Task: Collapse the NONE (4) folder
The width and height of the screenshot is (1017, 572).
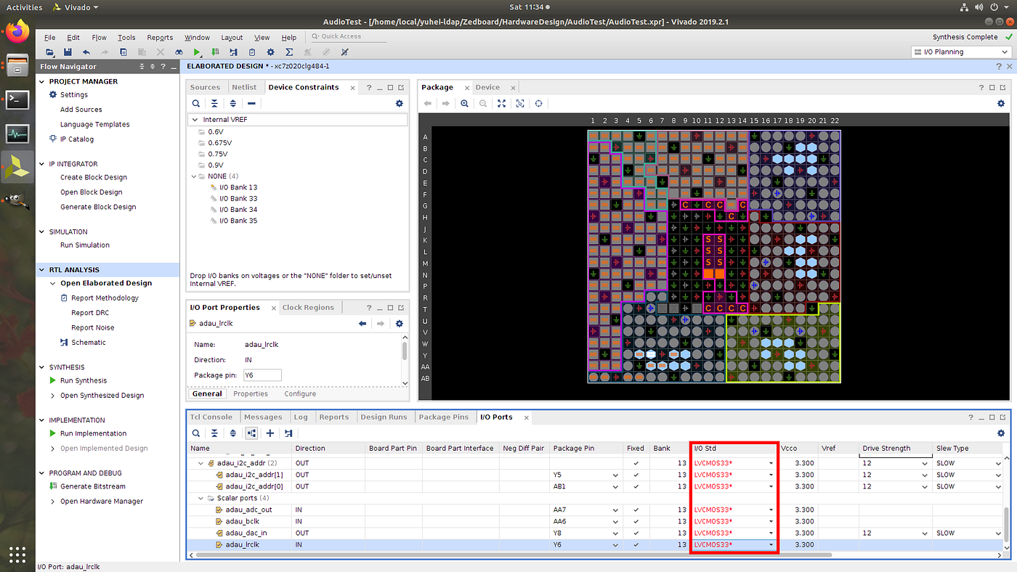Action: click(x=194, y=176)
